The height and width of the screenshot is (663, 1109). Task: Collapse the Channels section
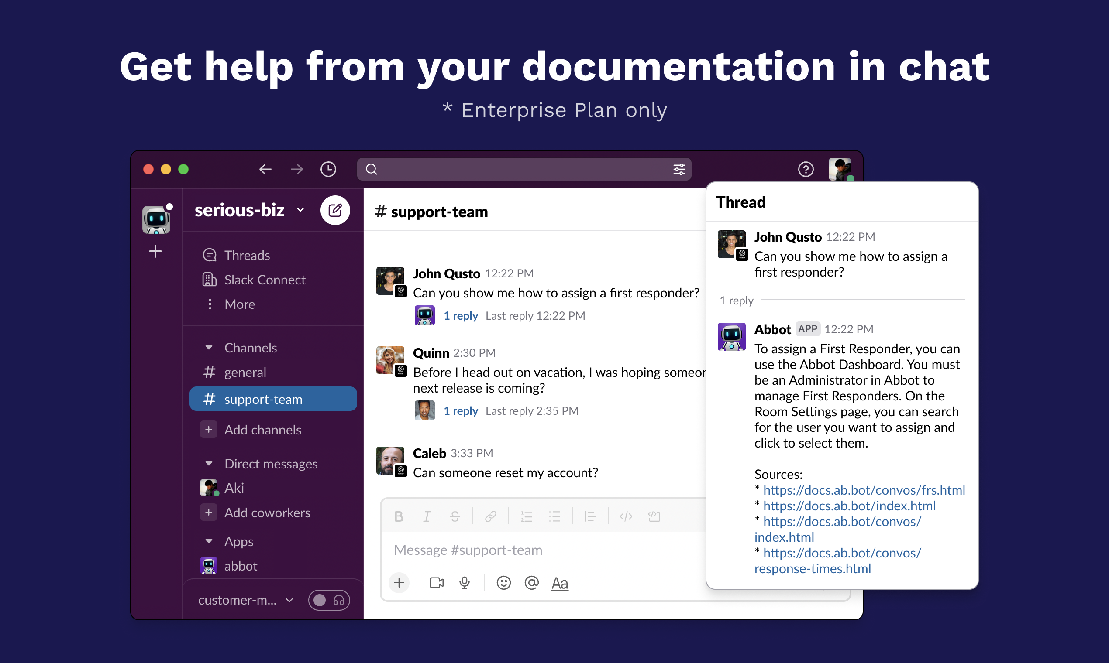click(x=208, y=348)
